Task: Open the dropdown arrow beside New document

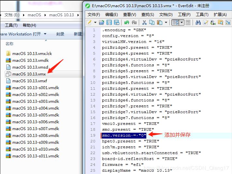Action: (x=95, y=22)
